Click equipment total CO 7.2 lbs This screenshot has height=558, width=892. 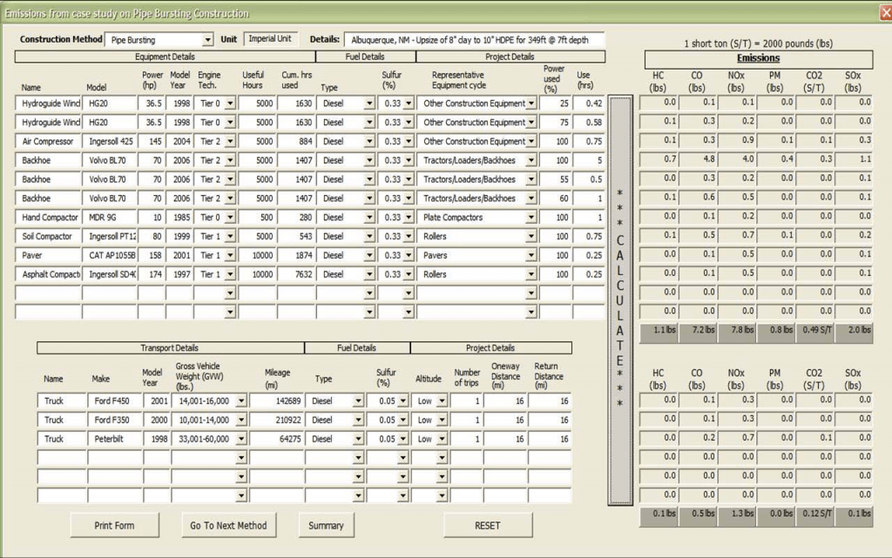point(698,333)
